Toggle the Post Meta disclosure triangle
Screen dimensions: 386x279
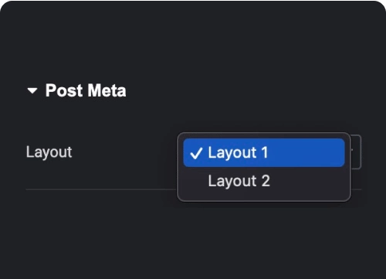tap(32, 90)
